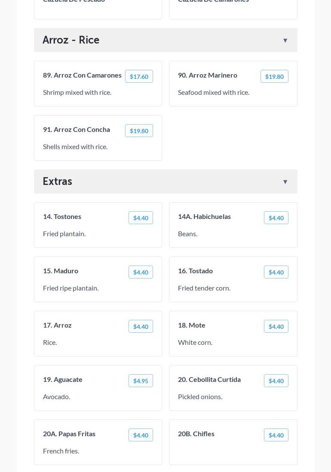Click the Arroz - Rice section header

pos(71,40)
